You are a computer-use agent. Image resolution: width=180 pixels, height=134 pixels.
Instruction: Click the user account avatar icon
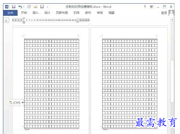point(171,13)
